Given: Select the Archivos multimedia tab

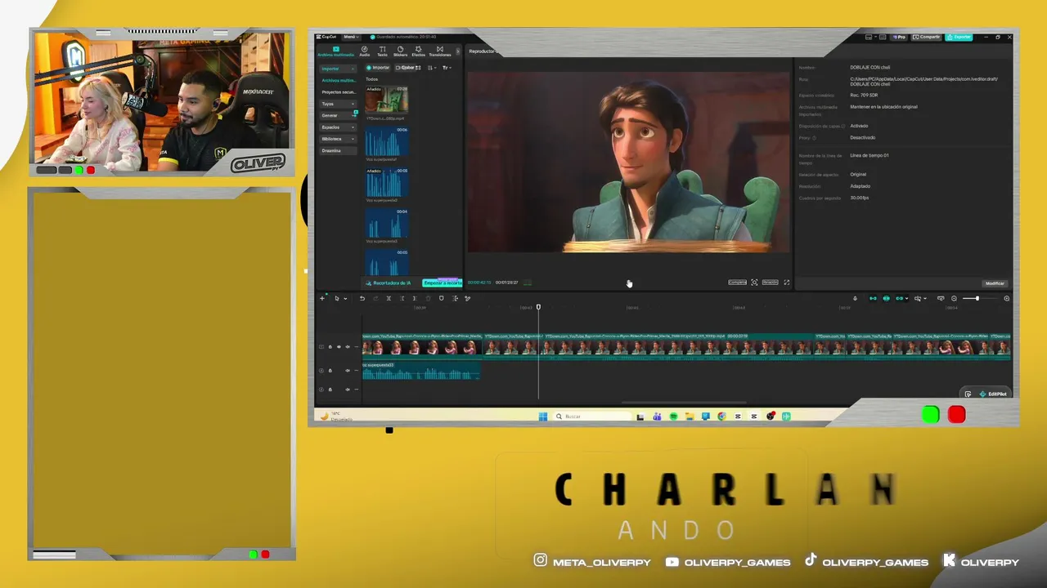Looking at the screenshot, I should tap(335, 51).
